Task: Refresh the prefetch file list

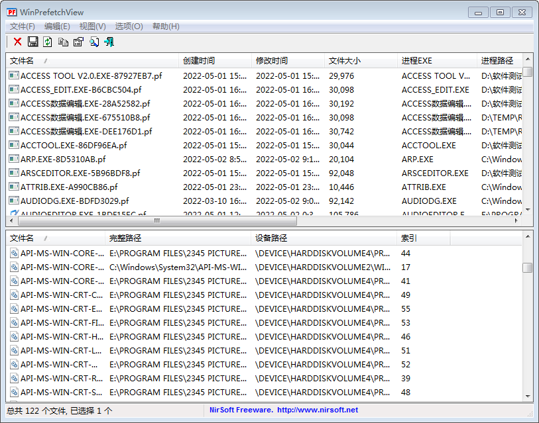Action: 48,42
